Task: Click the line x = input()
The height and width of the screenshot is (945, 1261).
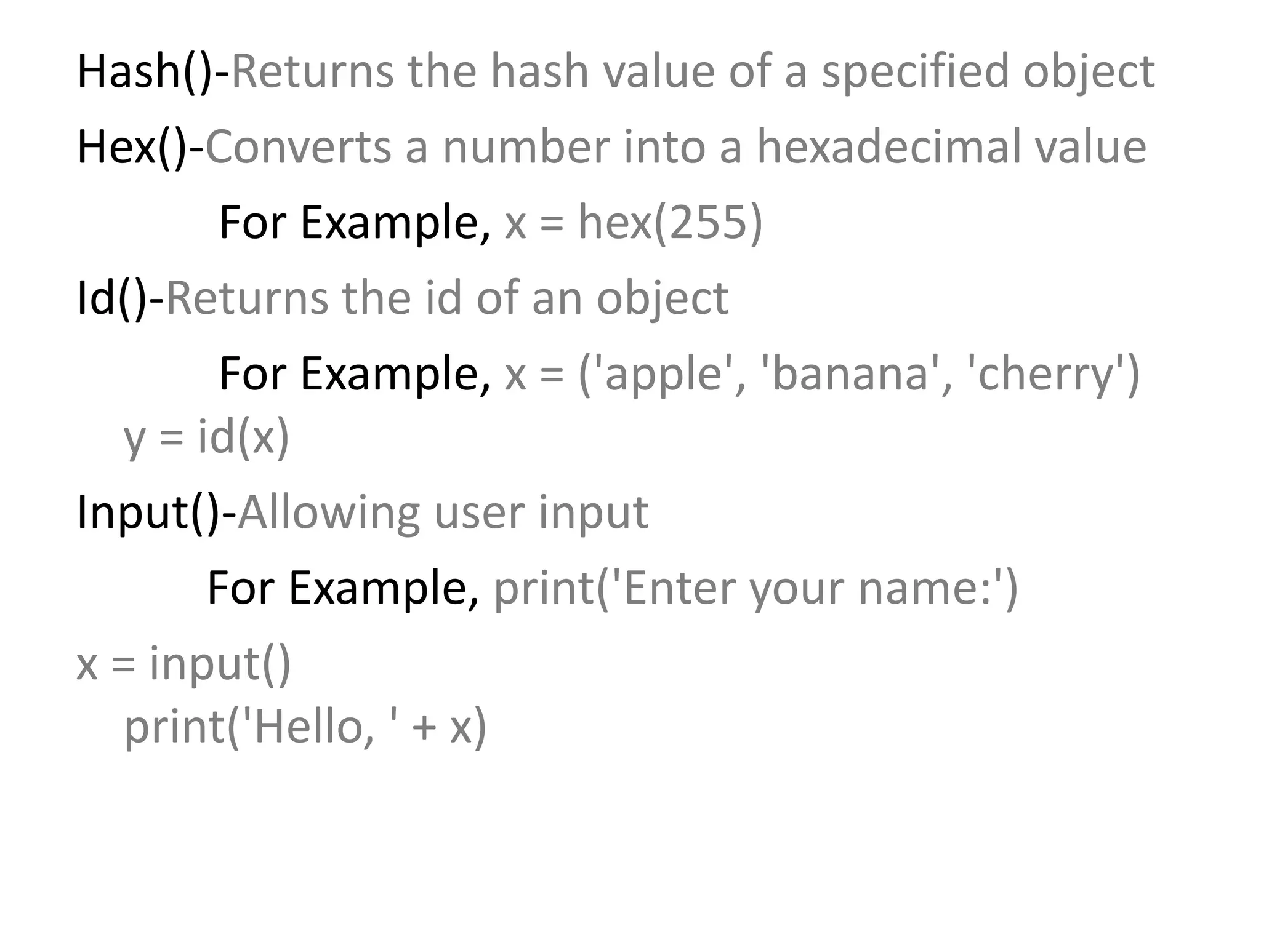Action: pos(183,664)
